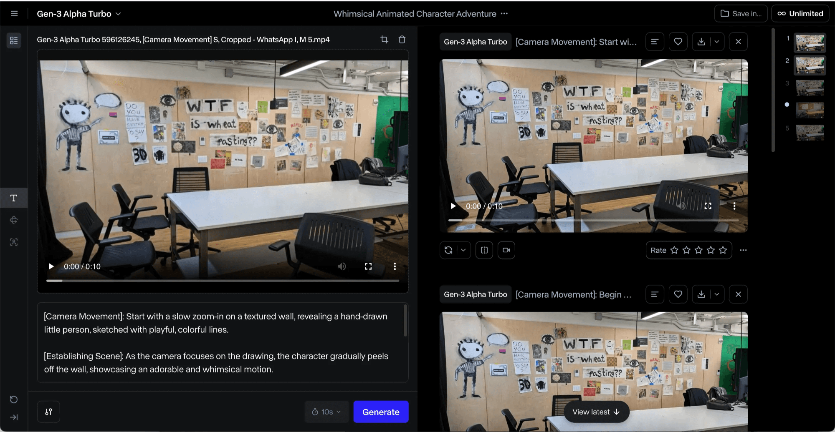Download the first generated video
835x432 pixels.
(x=701, y=42)
